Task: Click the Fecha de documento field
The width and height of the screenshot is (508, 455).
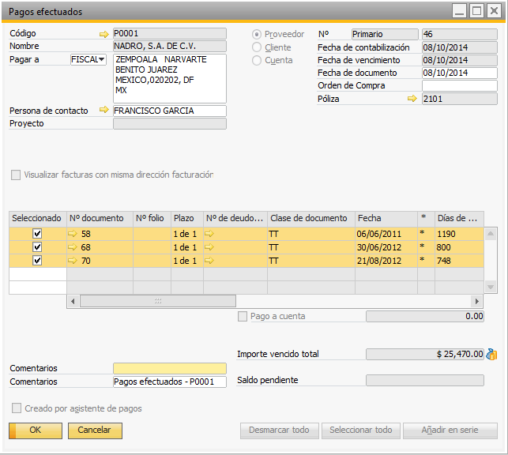Action: 459,73
